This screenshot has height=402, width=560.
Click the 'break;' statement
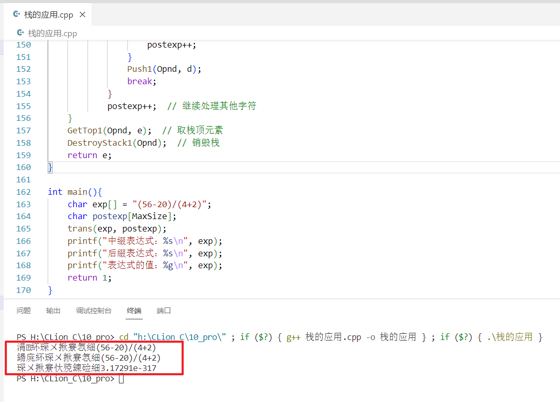142,82
